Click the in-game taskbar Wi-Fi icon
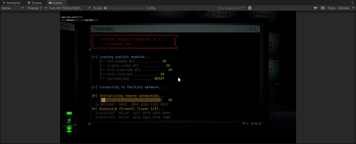The height and width of the screenshot is (144, 356). (244, 124)
